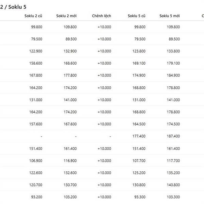Click the 169.100 value cell
The image size is (204, 204).
[139, 63]
